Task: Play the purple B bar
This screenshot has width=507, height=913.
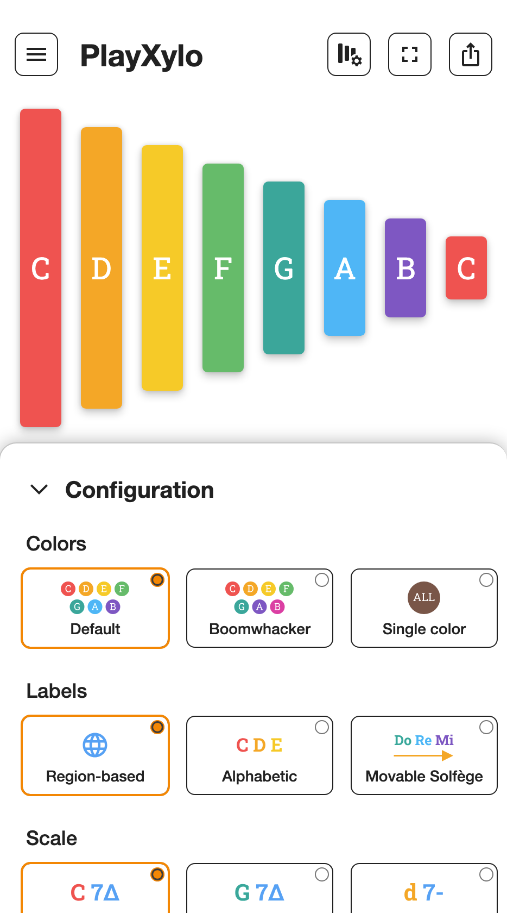Action: pos(405,268)
